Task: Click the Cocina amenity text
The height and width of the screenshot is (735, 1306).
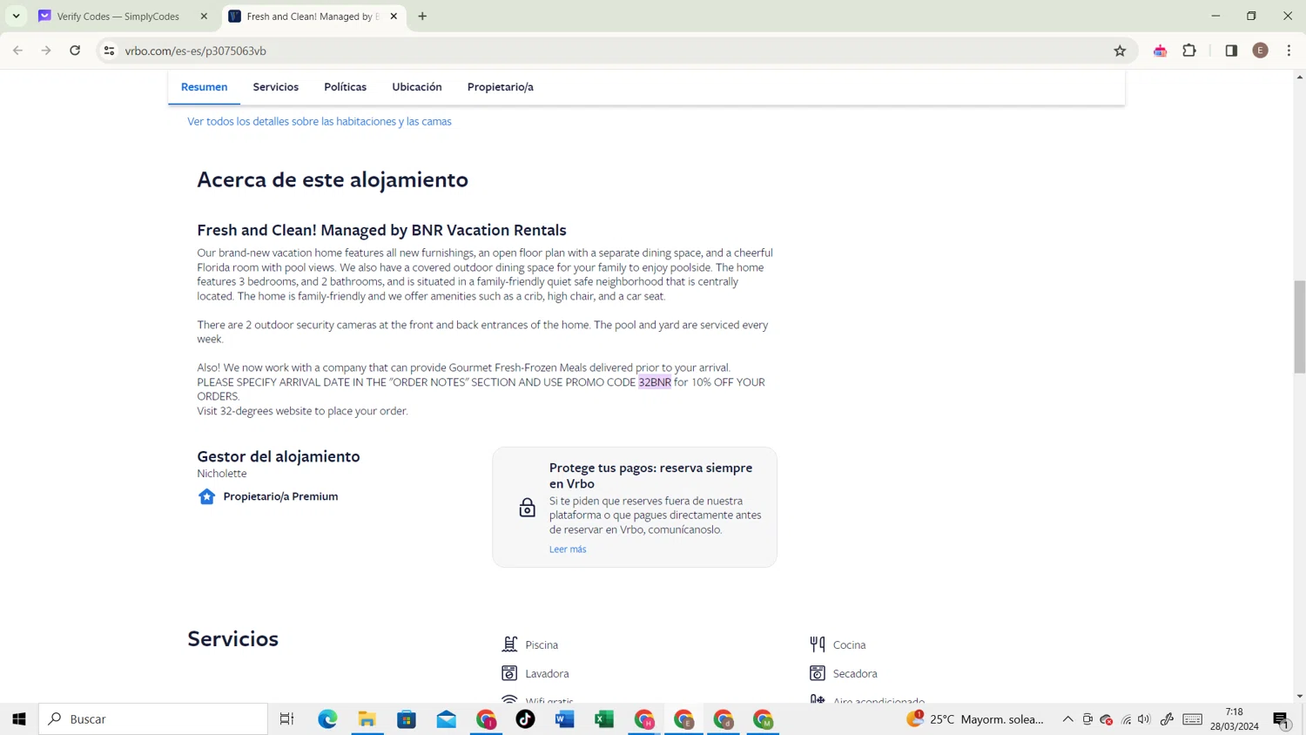Action: pos(849,645)
